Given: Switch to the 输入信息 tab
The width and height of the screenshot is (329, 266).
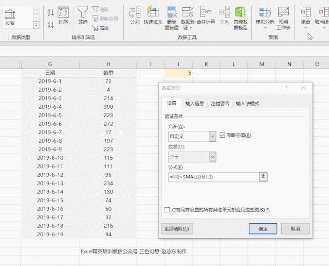Looking at the screenshot, I should tap(195, 104).
